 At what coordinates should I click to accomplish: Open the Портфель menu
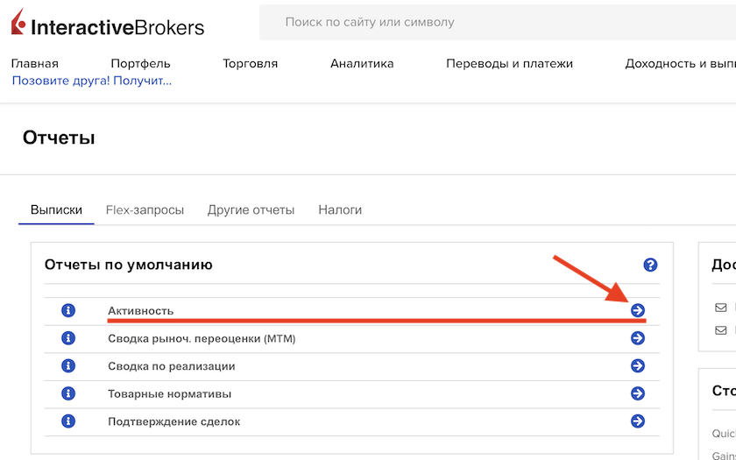pos(140,63)
